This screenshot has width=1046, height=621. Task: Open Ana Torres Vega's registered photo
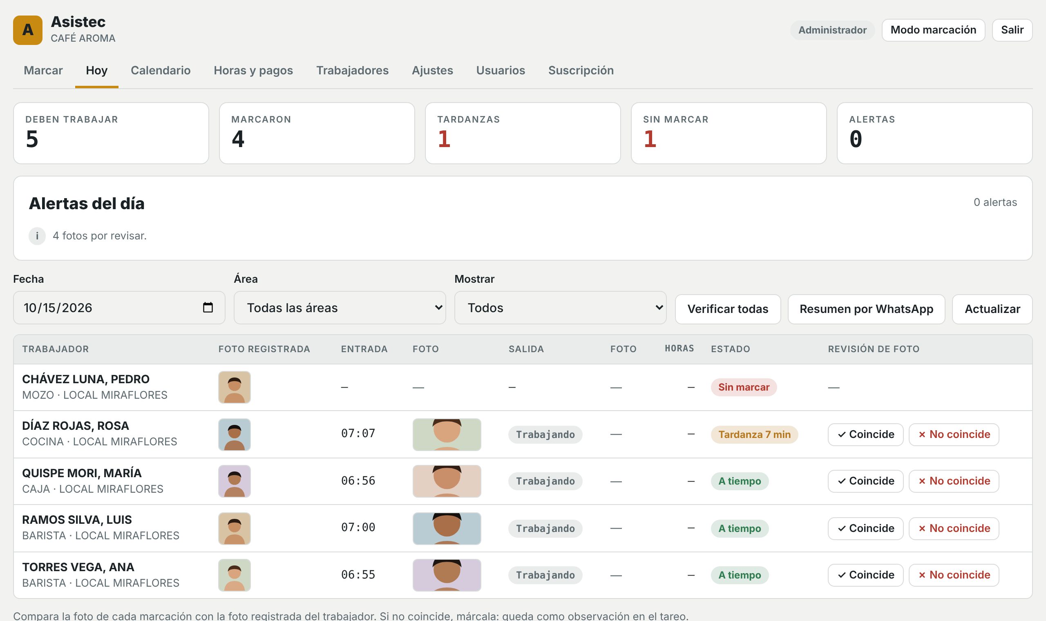(234, 575)
